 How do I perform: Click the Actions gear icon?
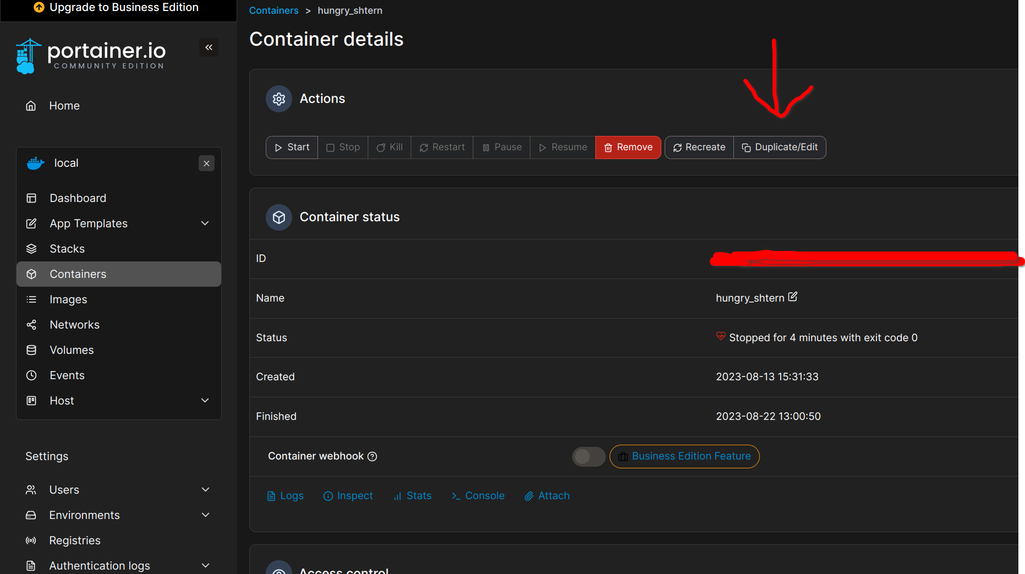click(279, 99)
